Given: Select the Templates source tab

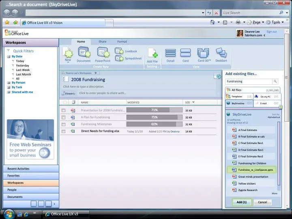Looking at the screenshot, I should (239, 97).
